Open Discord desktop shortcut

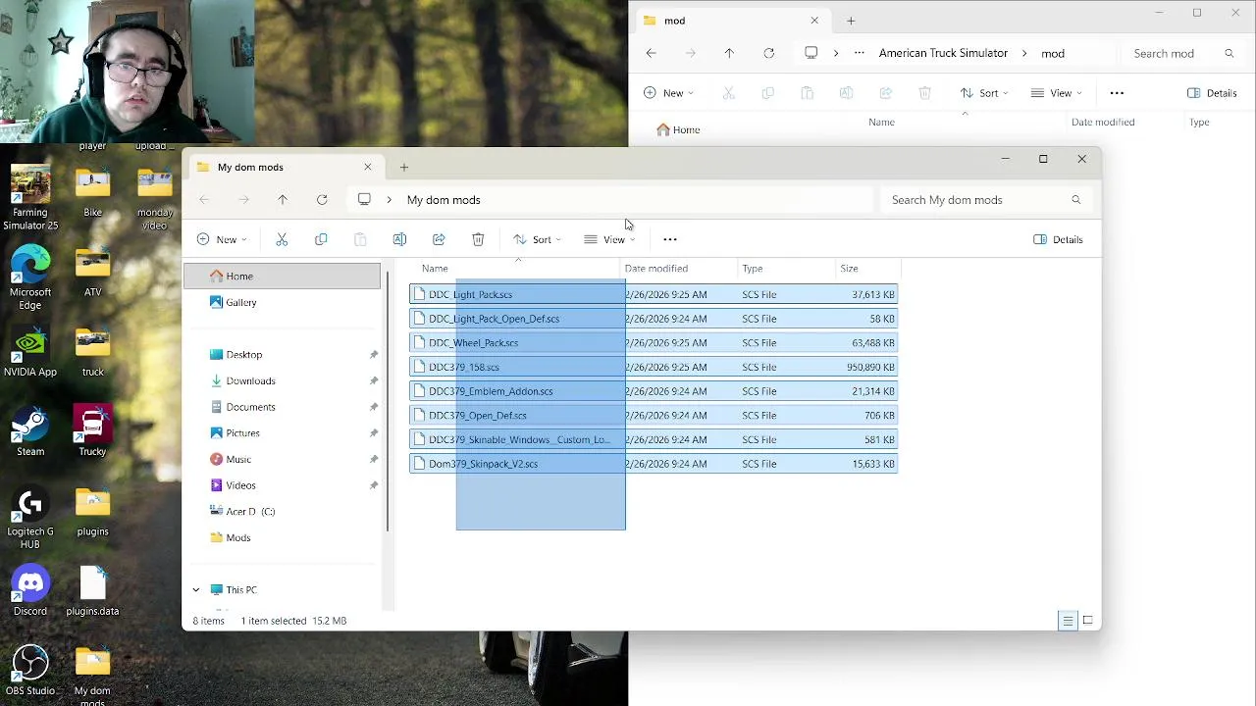tap(30, 591)
